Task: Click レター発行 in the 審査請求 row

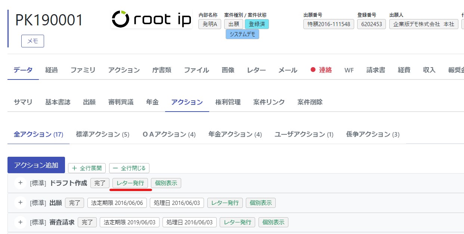Action: (238, 222)
